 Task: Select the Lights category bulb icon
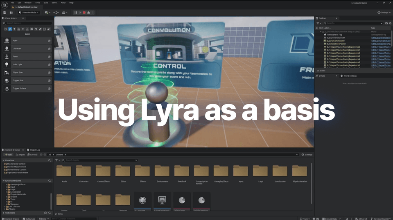(x=14, y=29)
